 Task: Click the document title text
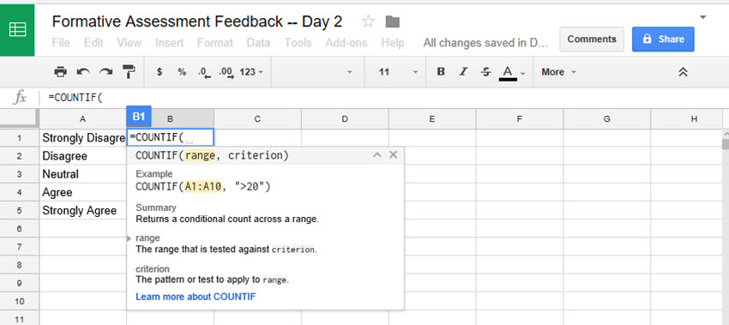196,21
